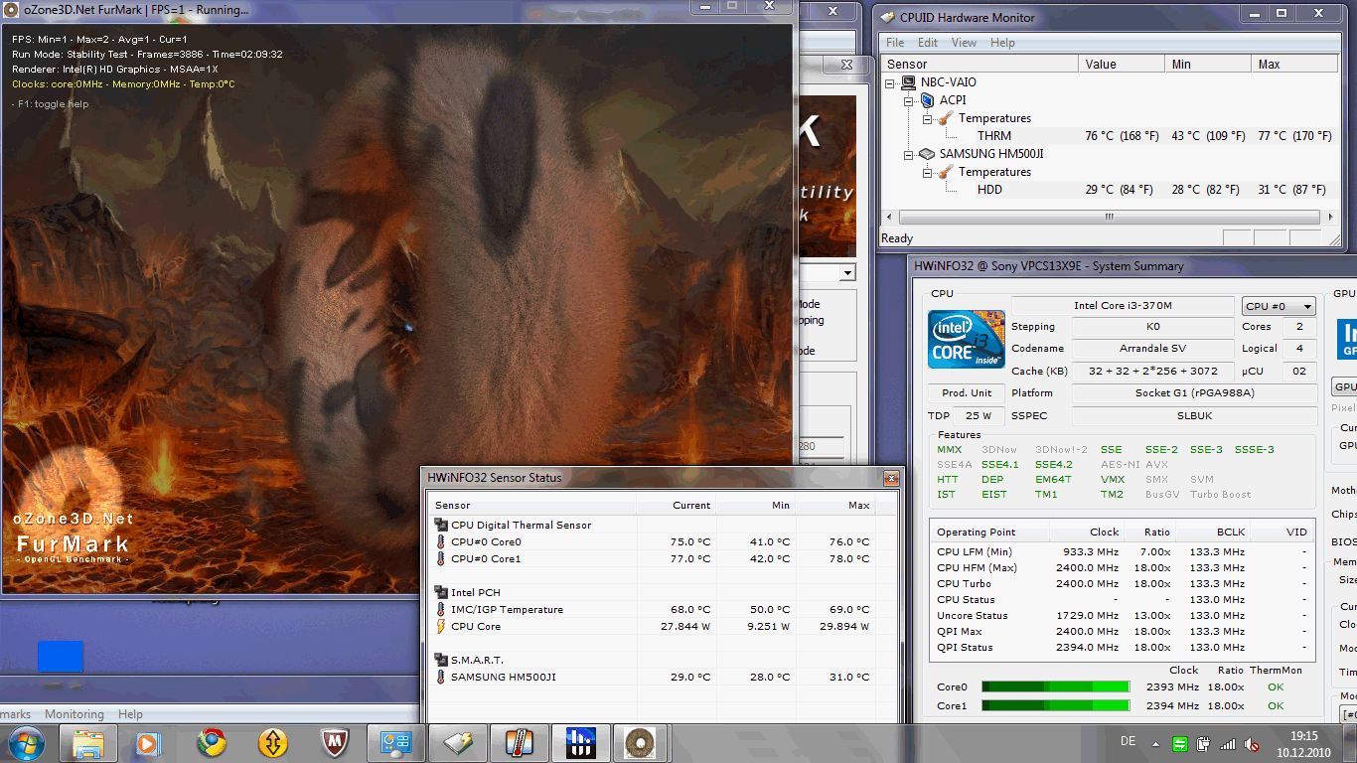The width and height of the screenshot is (1357, 763).
Task: Open Help menu in CPUID Hardware Monitor
Action: [x=1002, y=43]
